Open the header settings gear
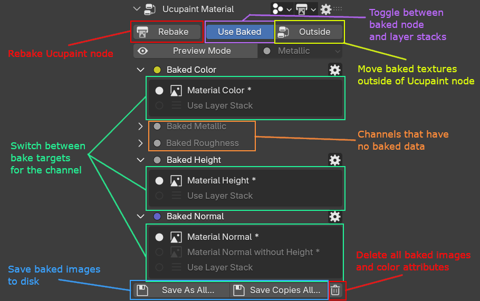Viewport: 480px width, 301px height. pos(326,9)
